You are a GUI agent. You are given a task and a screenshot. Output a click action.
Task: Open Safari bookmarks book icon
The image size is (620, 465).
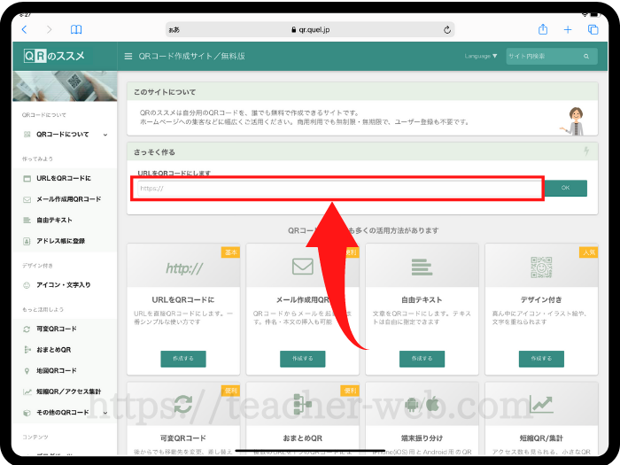point(76,29)
